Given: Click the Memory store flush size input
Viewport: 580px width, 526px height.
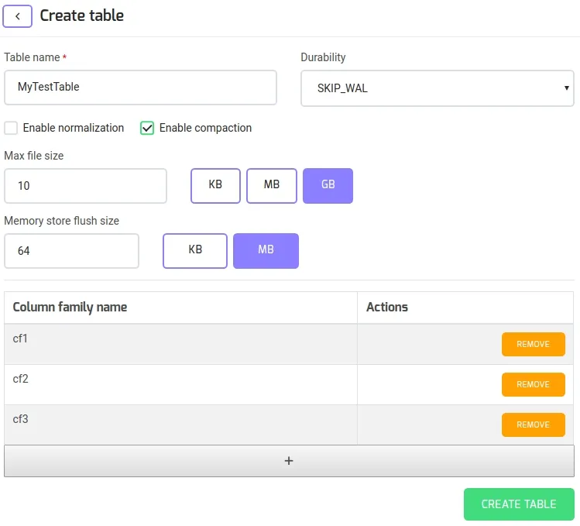Looking at the screenshot, I should 71,251.
